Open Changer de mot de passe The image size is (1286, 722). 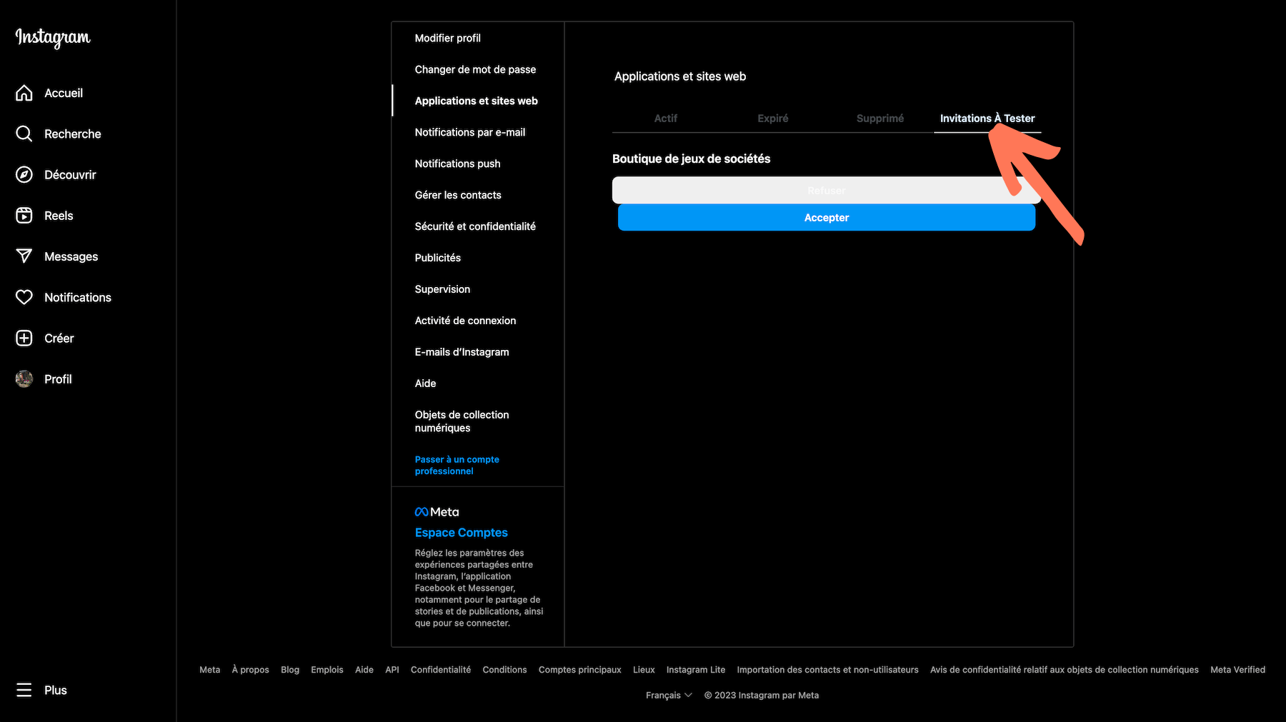[x=475, y=69]
